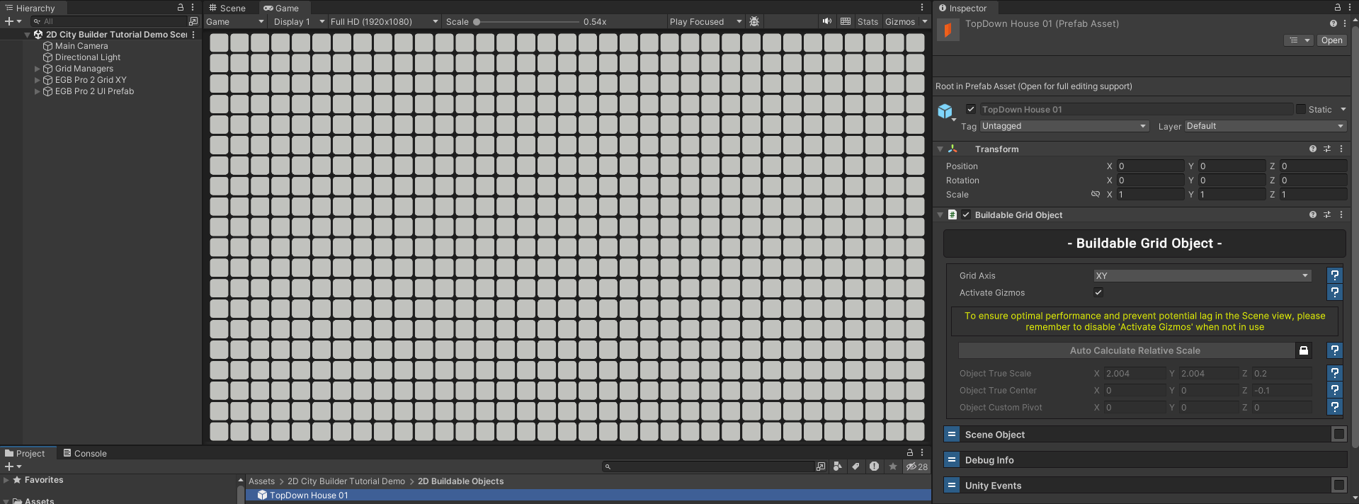Open the Grid Axis XY dropdown

(x=1202, y=275)
